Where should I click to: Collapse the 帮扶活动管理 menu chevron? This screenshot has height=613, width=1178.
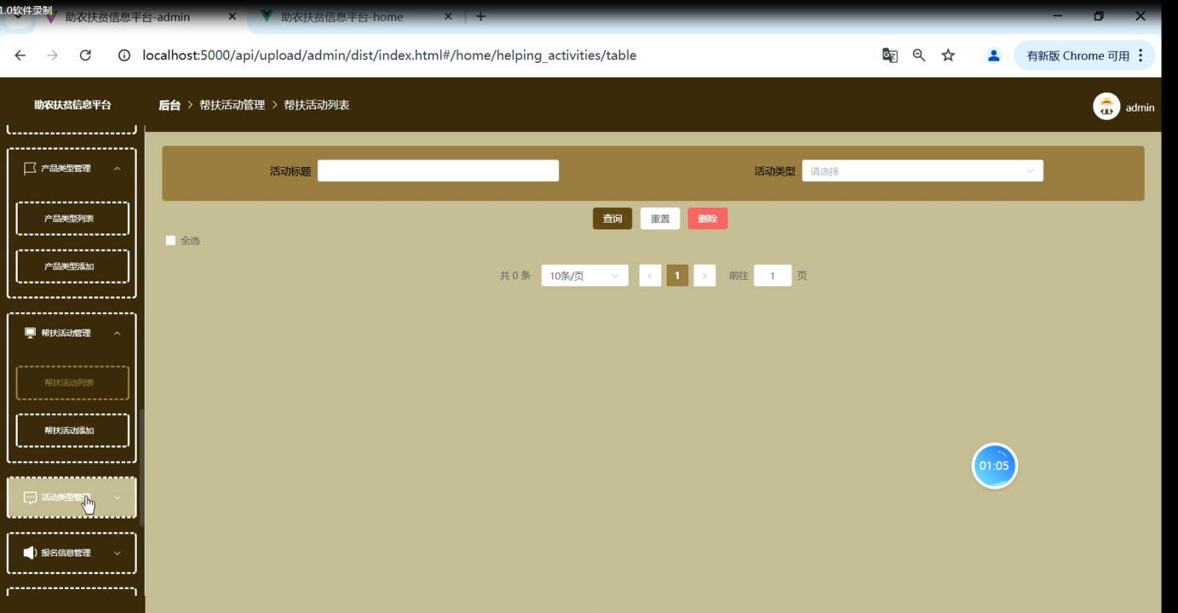118,333
